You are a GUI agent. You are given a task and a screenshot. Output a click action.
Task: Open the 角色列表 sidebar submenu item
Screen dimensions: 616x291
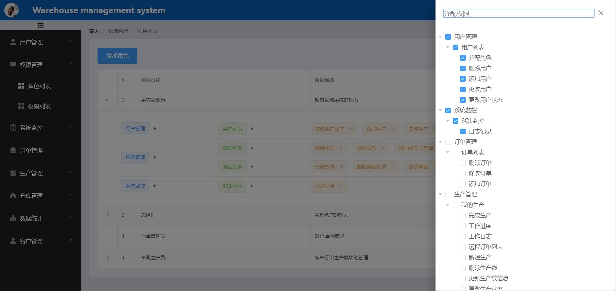click(41, 86)
